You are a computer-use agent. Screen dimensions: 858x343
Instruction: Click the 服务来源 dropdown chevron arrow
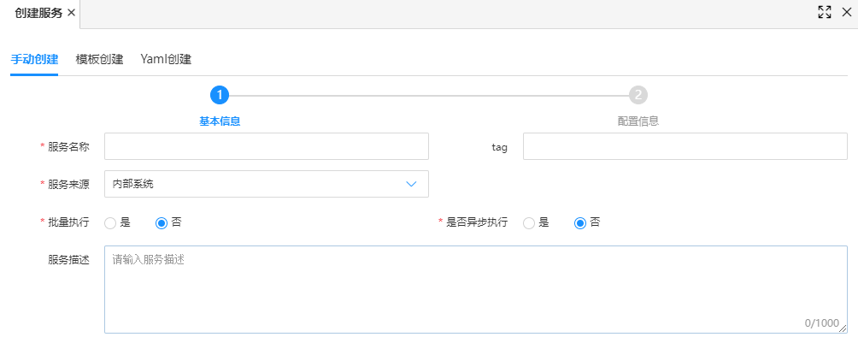pyautogui.click(x=412, y=184)
